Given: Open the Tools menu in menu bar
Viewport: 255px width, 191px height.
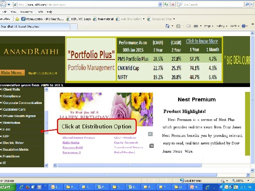Looking at the screenshot, I should coord(40,12).
